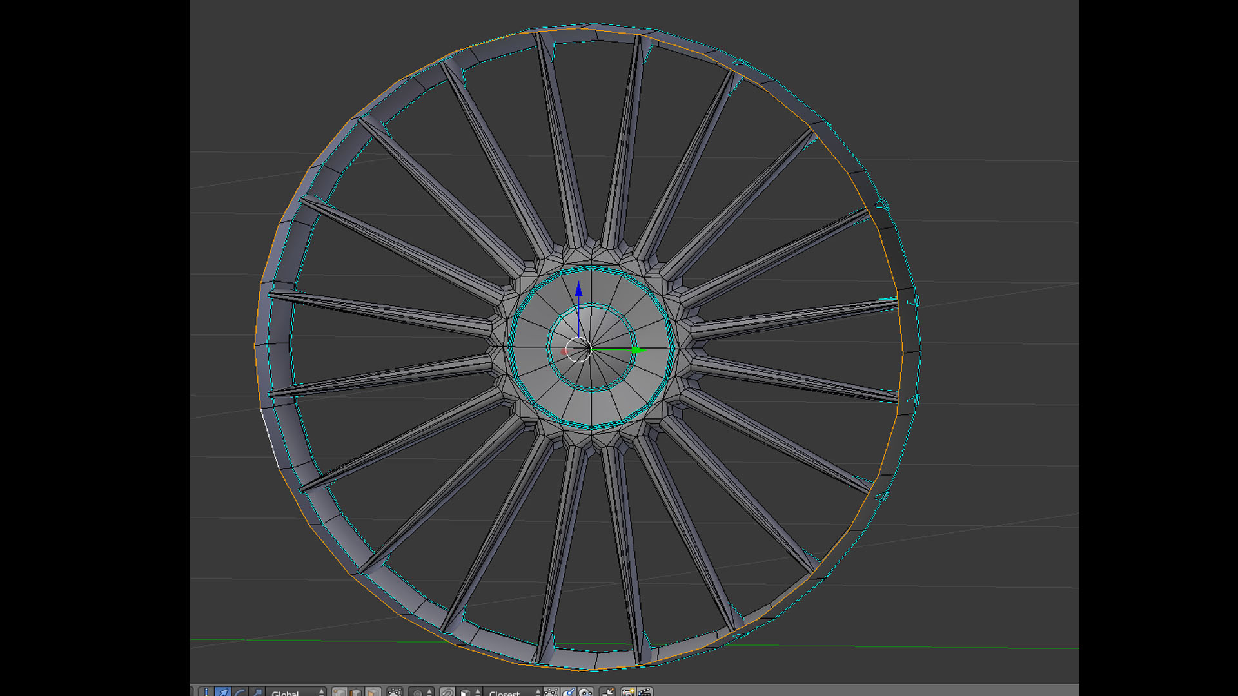Select the translate manipulator arrow icon
1238x696 pixels.
tap(223, 692)
